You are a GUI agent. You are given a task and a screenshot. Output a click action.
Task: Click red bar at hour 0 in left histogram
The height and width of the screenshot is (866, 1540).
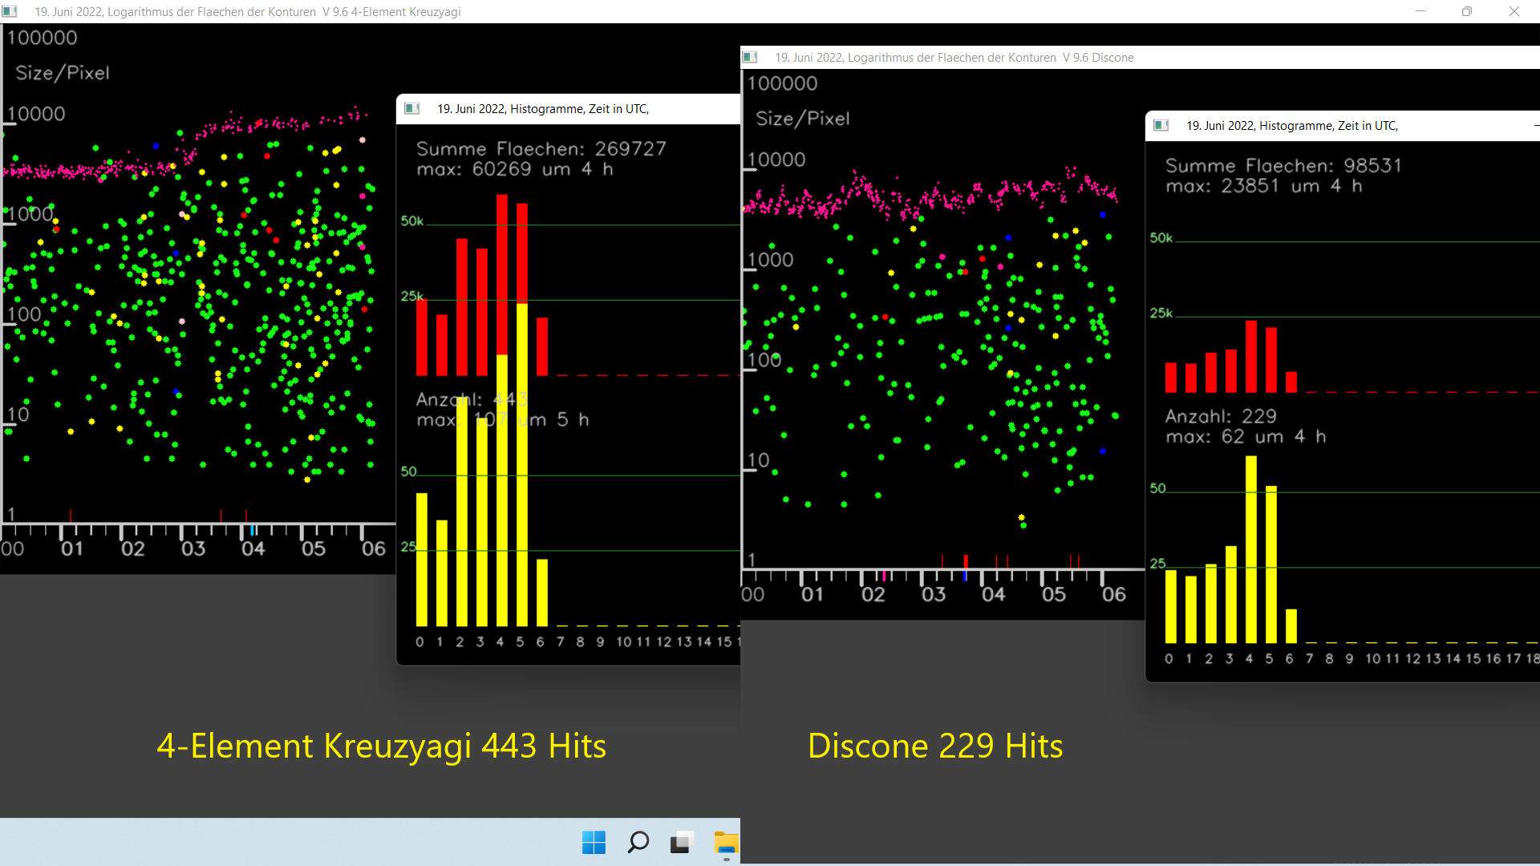(422, 337)
